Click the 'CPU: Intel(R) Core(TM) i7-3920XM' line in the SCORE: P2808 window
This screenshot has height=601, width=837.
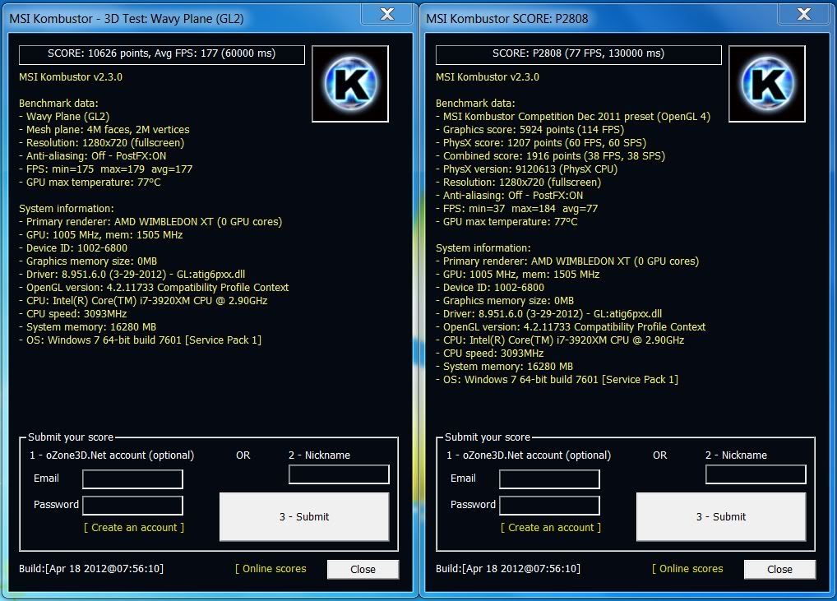[561, 340]
